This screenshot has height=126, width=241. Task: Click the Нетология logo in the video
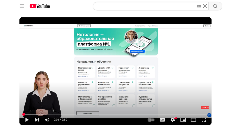29,26
